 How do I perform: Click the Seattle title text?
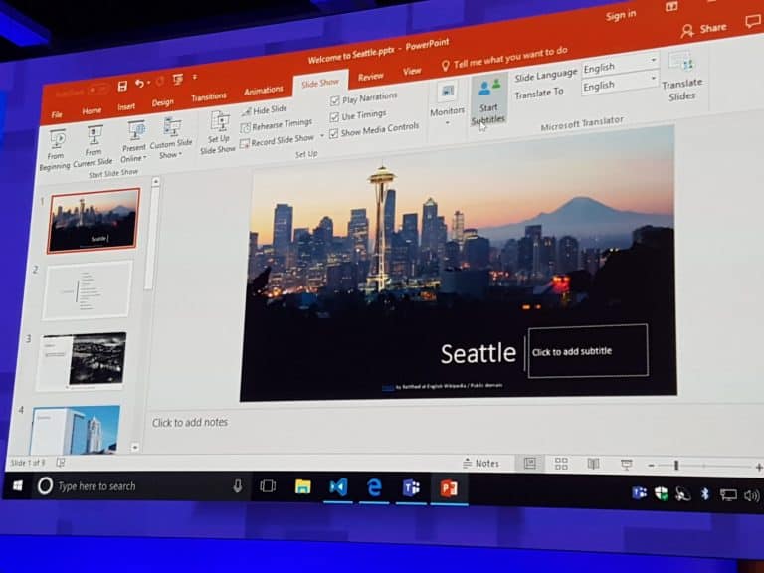tap(477, 353)
